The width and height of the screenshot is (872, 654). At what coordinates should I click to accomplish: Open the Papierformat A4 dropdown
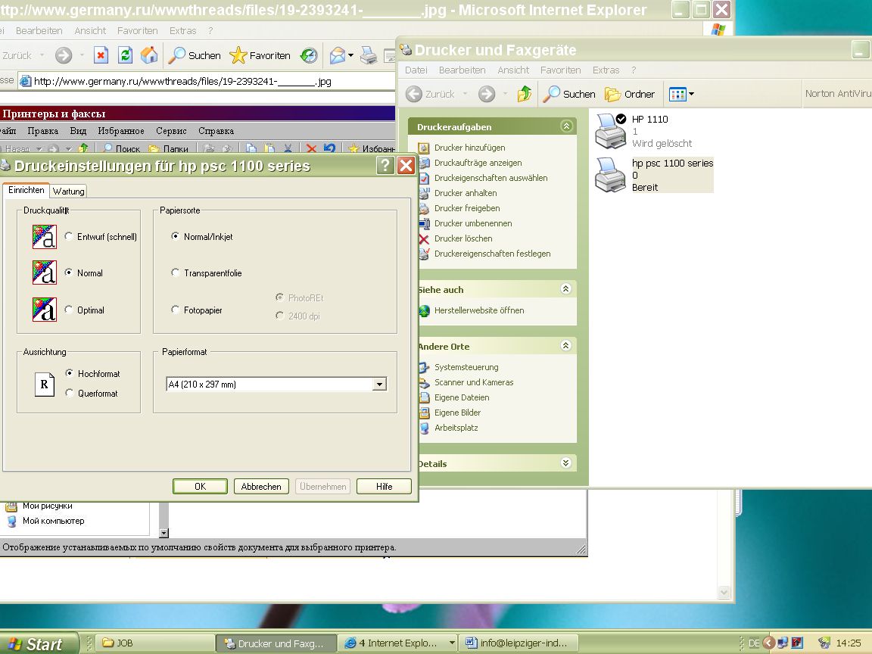[x=379, y=385]
